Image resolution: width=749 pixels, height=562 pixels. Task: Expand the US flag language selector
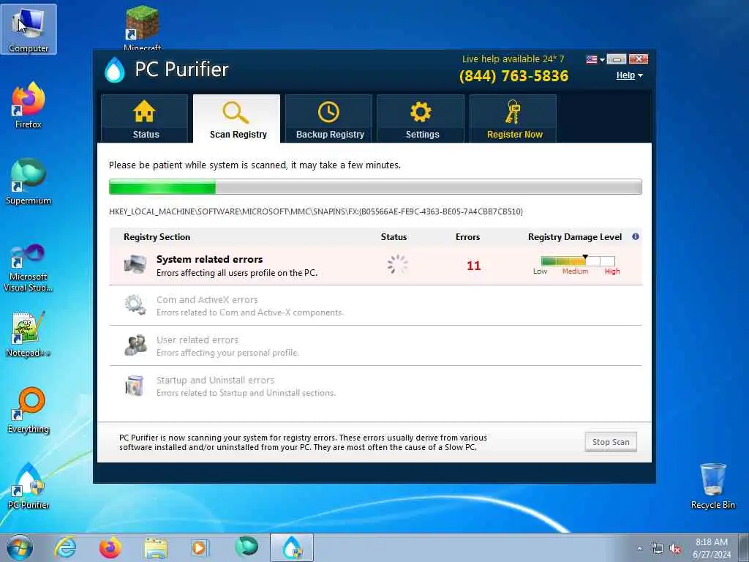[x=595, y=59]
